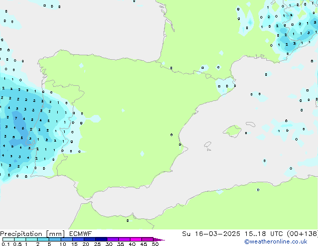Select the 2 to 5 mm legend swatch

[x=43, y=239]
